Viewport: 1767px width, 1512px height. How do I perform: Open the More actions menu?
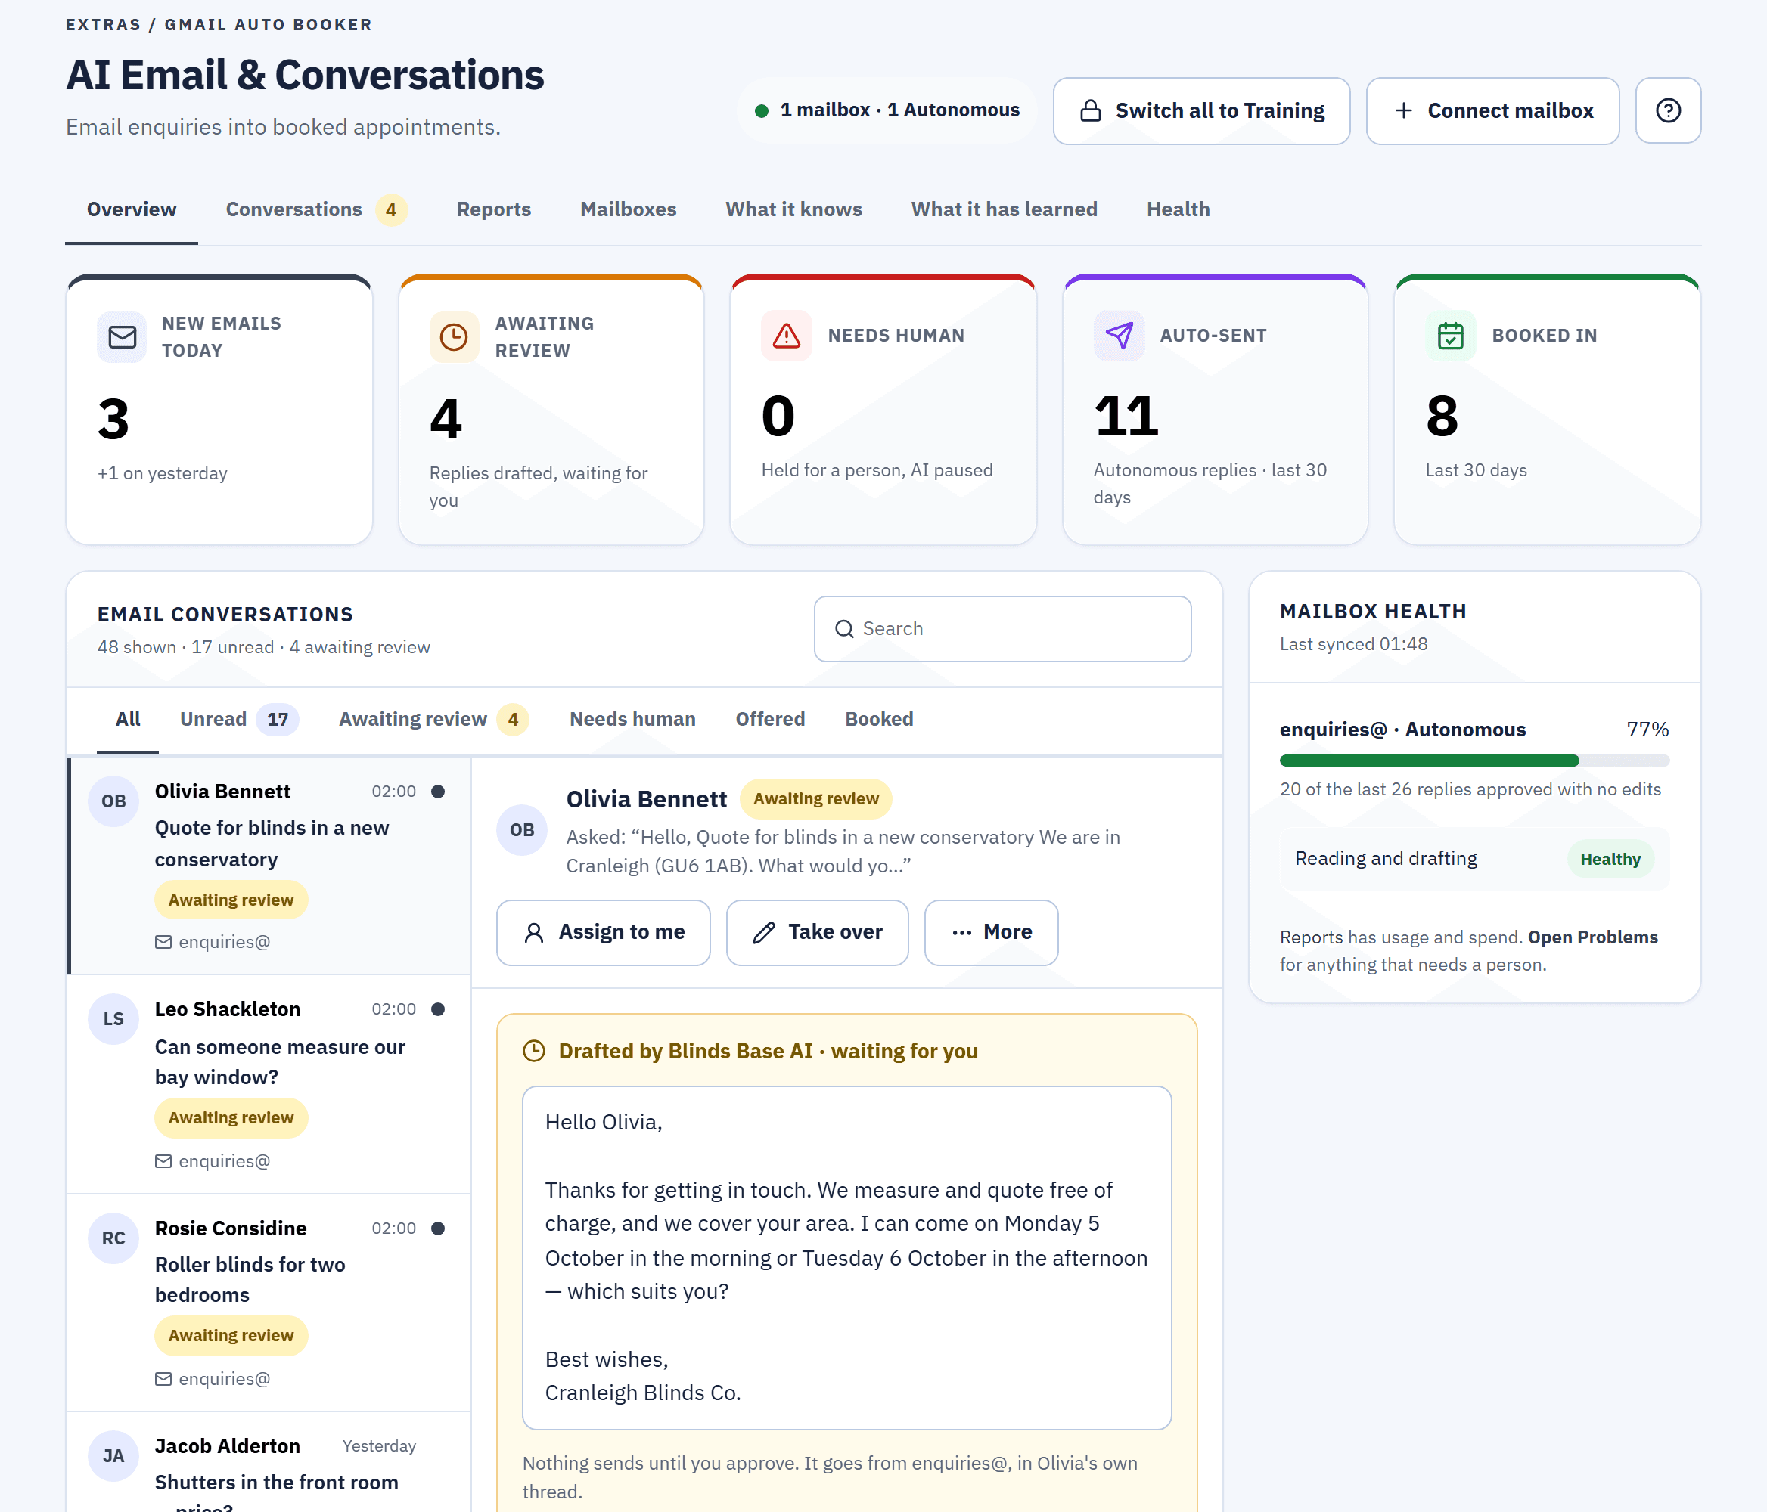pyautogui.click(x=991, y=932)
